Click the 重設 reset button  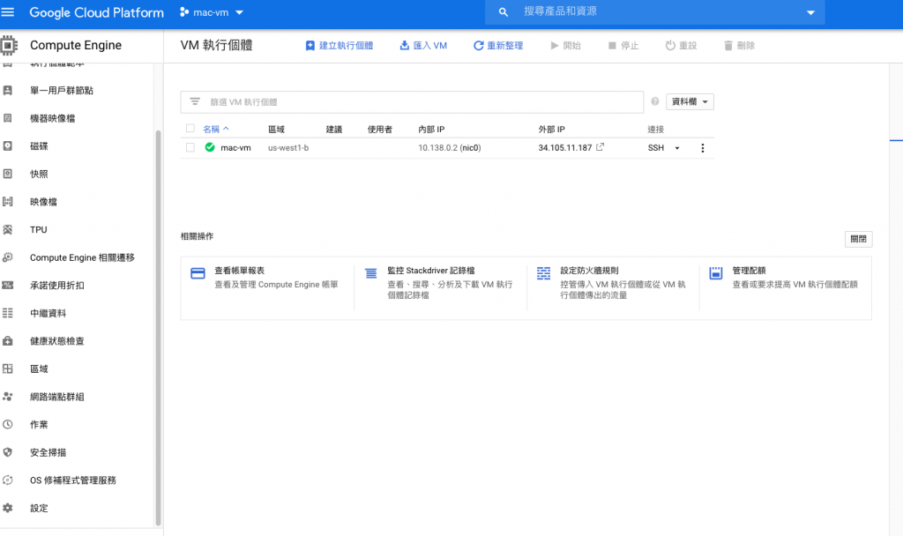tap(681, 46)
